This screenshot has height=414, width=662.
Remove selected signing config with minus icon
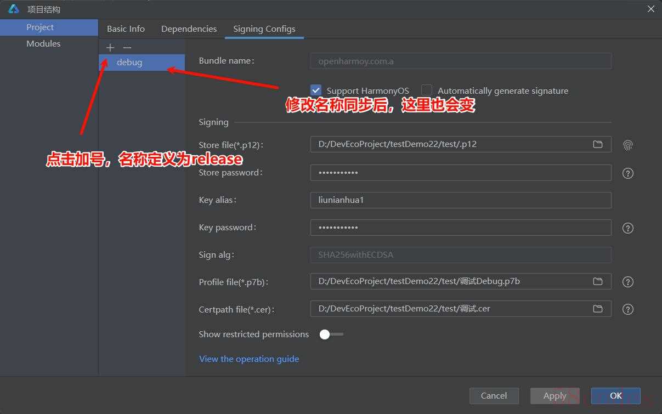tap(127, 48)
